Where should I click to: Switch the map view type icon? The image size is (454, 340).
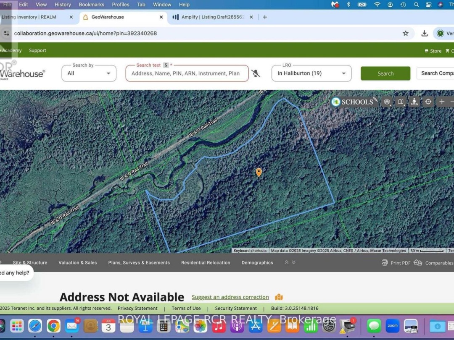(401, 102)
